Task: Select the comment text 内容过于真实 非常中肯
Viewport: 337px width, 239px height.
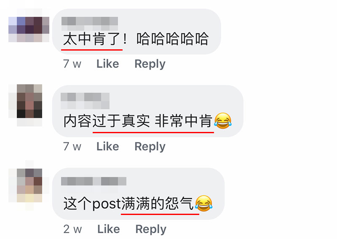Action: click(x=138, y=121)
